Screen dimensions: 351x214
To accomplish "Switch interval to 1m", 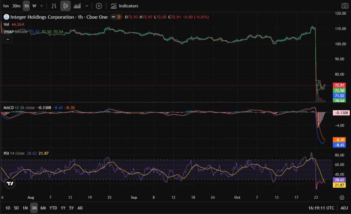I will (6, 6).
